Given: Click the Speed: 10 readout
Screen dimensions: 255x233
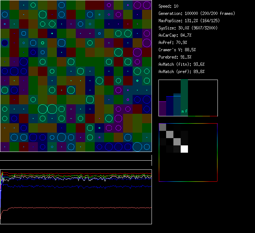Looking at the screenshot, I should click(x=168, y=6).
